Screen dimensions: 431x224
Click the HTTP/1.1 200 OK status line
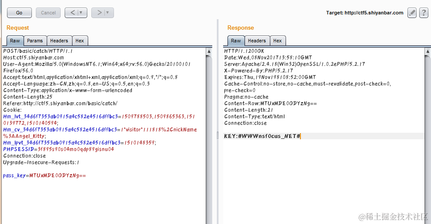244,51
